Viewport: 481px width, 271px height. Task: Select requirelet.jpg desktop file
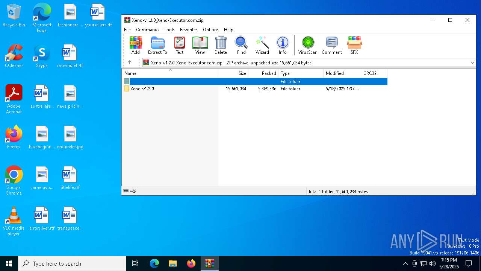(70, 137)
